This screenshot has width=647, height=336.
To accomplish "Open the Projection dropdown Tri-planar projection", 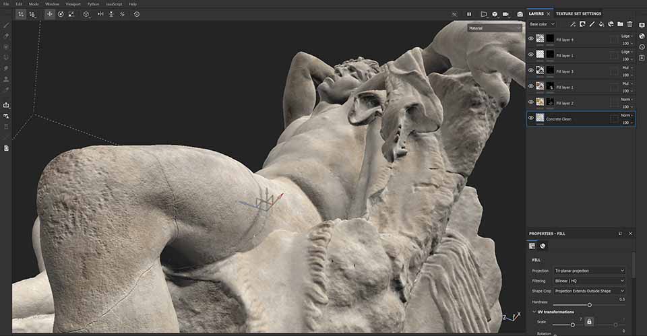I will click(x=589, y=271).
